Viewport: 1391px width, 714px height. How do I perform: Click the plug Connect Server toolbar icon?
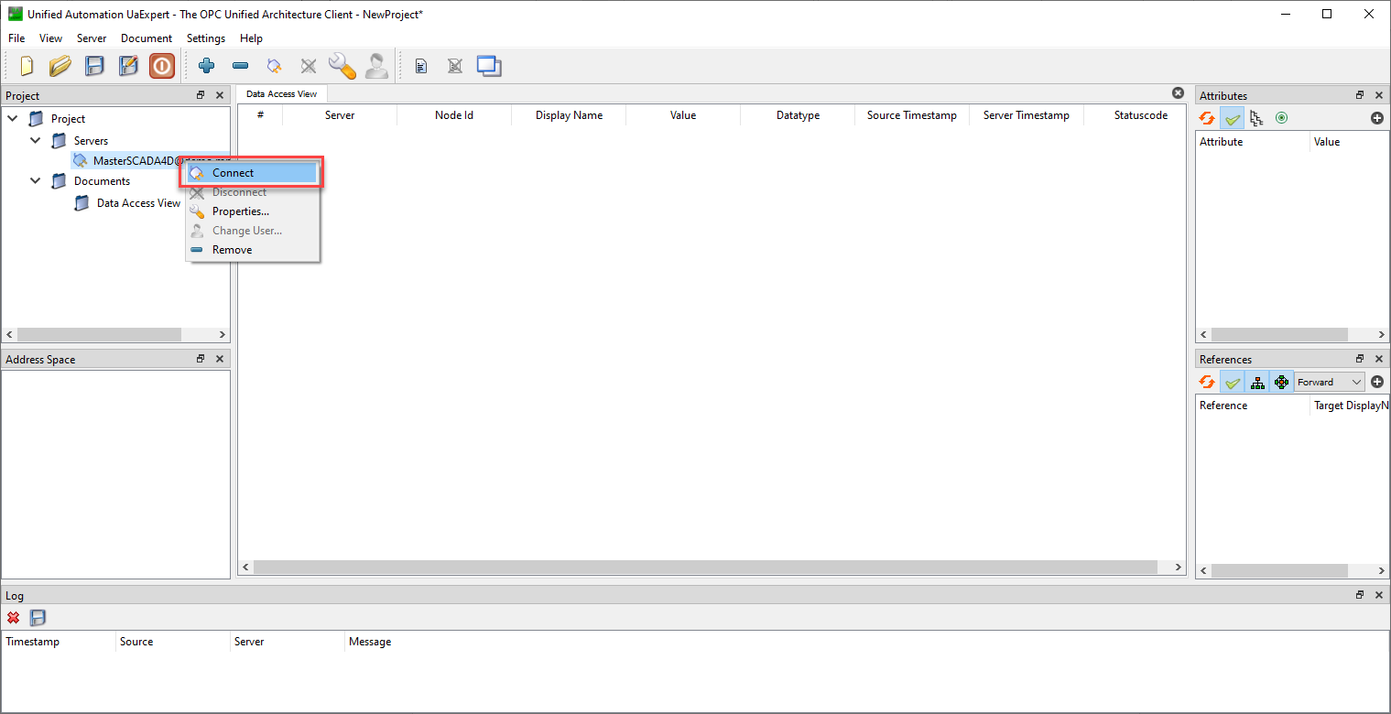coord(274,66)
